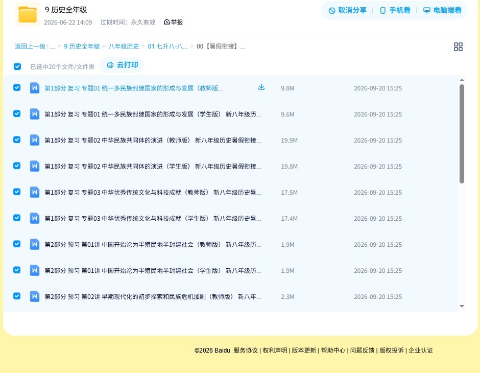The image size is (480, 373).
Task: Click footer link 版权投诉
Action: [391, 351]
